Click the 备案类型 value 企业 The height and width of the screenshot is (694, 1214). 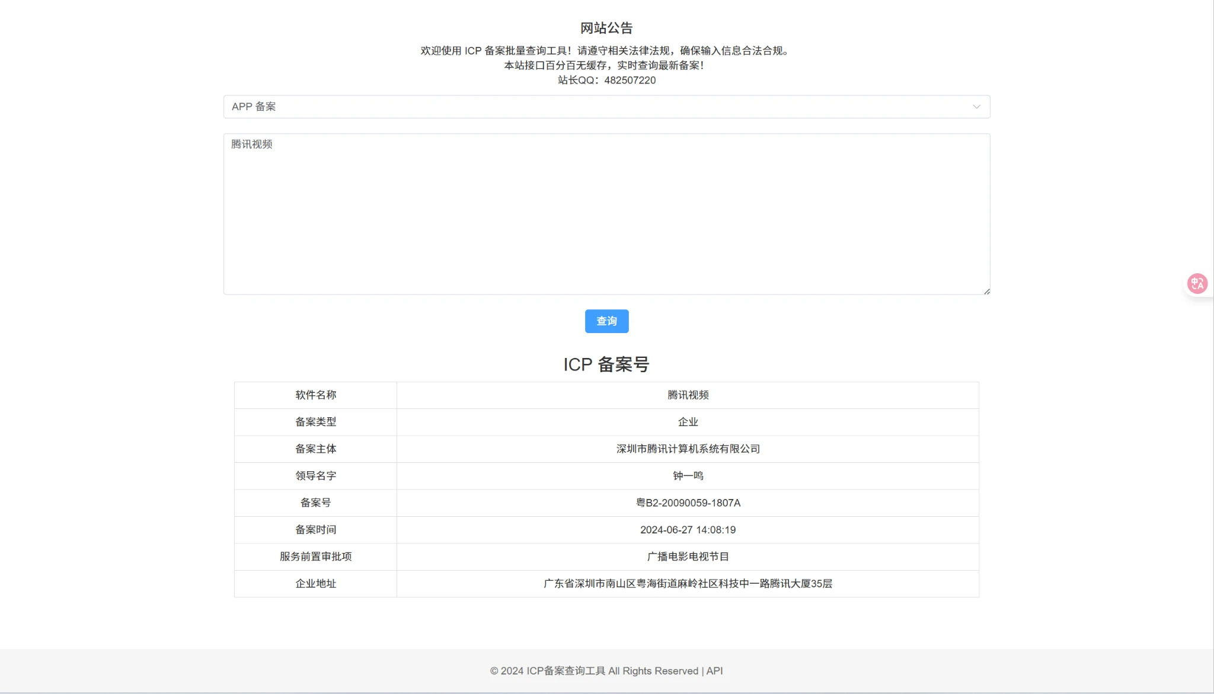point(688,422)
